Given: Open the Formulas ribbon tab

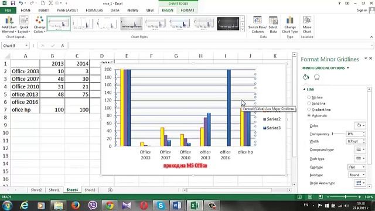Looking at the screenshot, I should [x=94, y=11].
